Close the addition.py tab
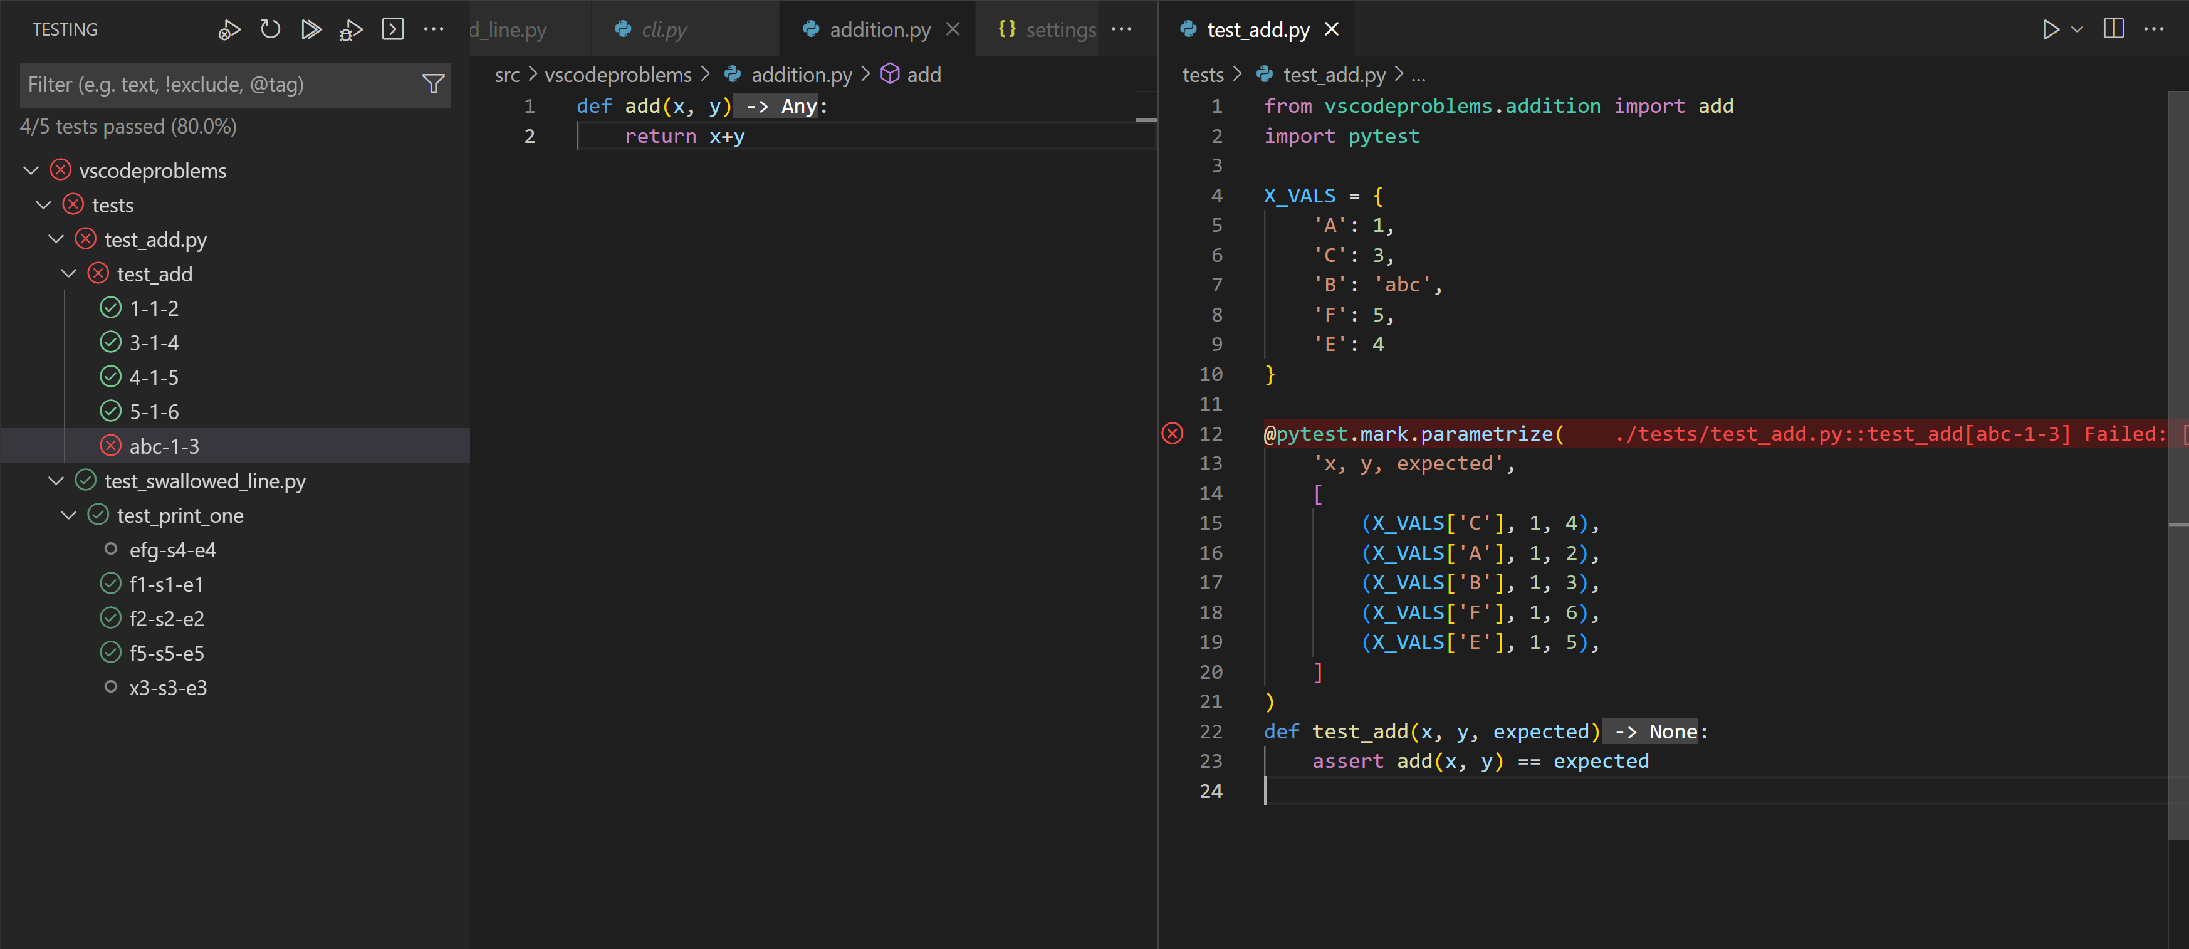This screenshot has height=949, width=2189. [x=953, y=29]
